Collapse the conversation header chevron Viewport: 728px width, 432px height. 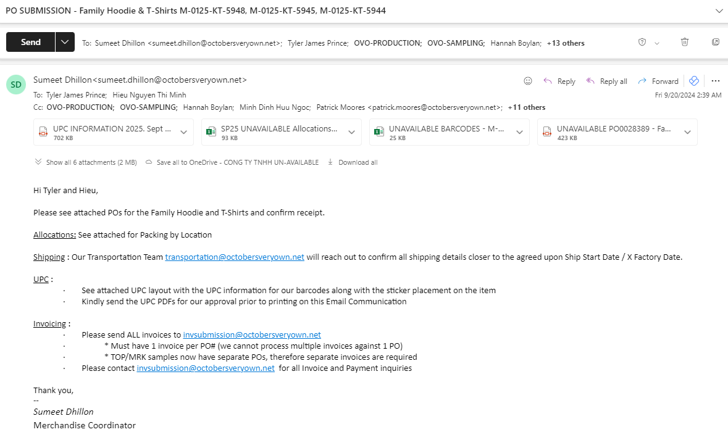719,10
